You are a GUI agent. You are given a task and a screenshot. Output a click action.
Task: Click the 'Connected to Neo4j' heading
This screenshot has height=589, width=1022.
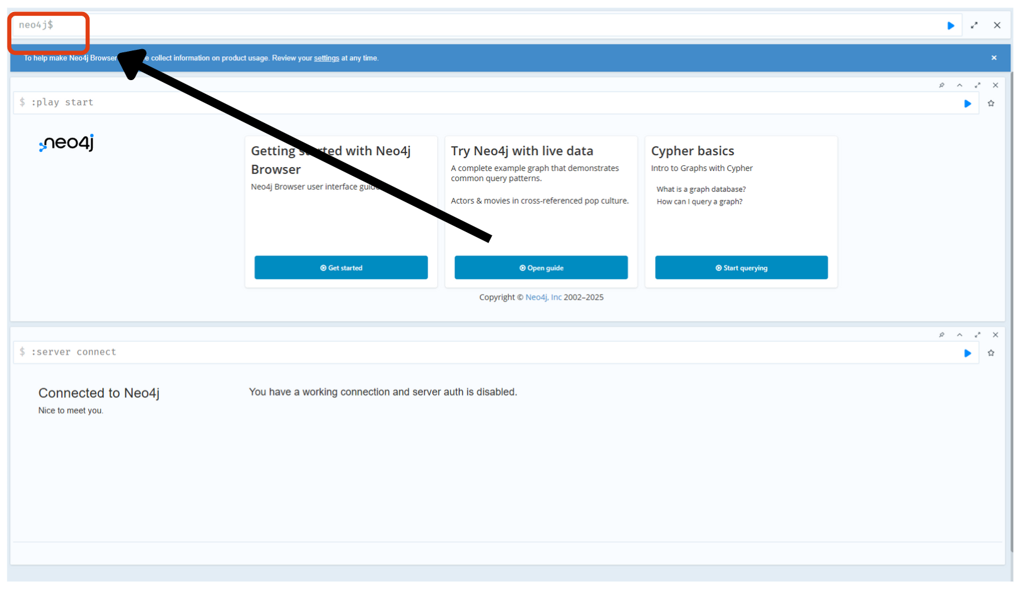coord(99,393)
